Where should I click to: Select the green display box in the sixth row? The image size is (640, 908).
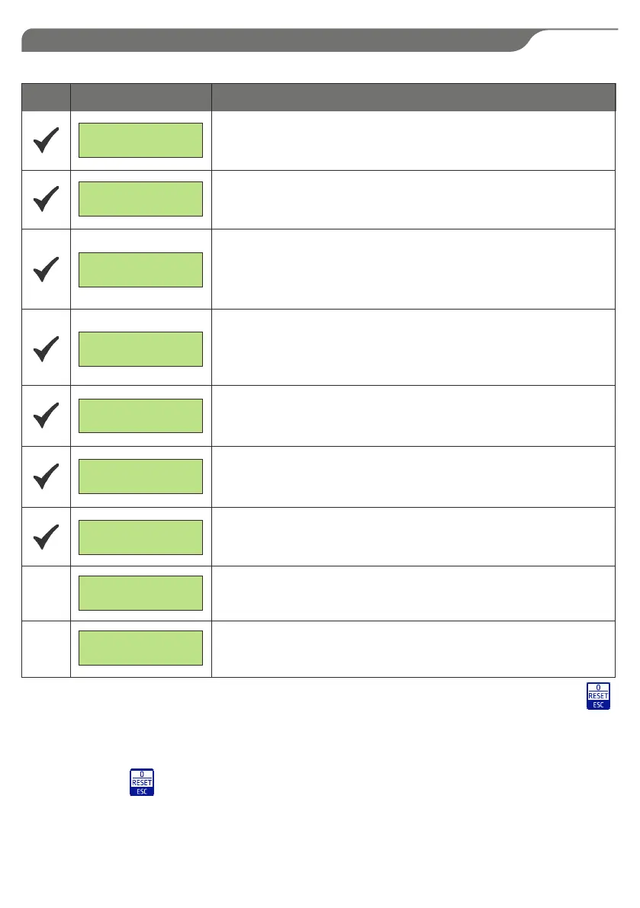(141, 476)
